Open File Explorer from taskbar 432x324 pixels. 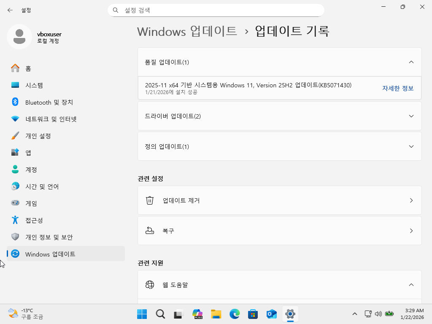click(216, 314)
